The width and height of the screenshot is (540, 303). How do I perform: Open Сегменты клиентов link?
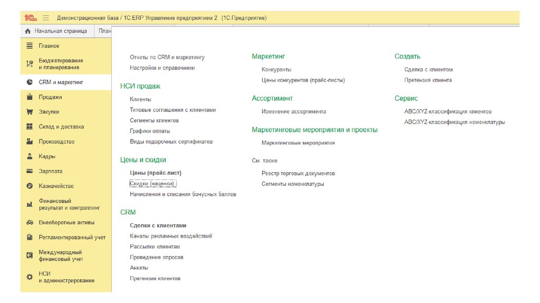[x=155, y=120]
